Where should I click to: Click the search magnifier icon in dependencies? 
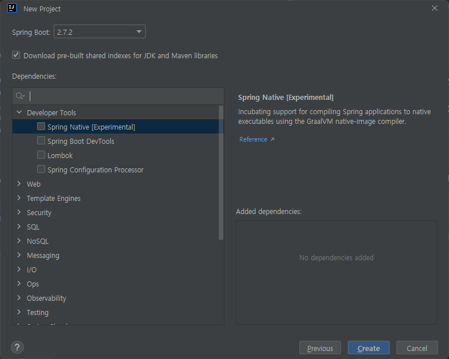click(x=20, y=96)
